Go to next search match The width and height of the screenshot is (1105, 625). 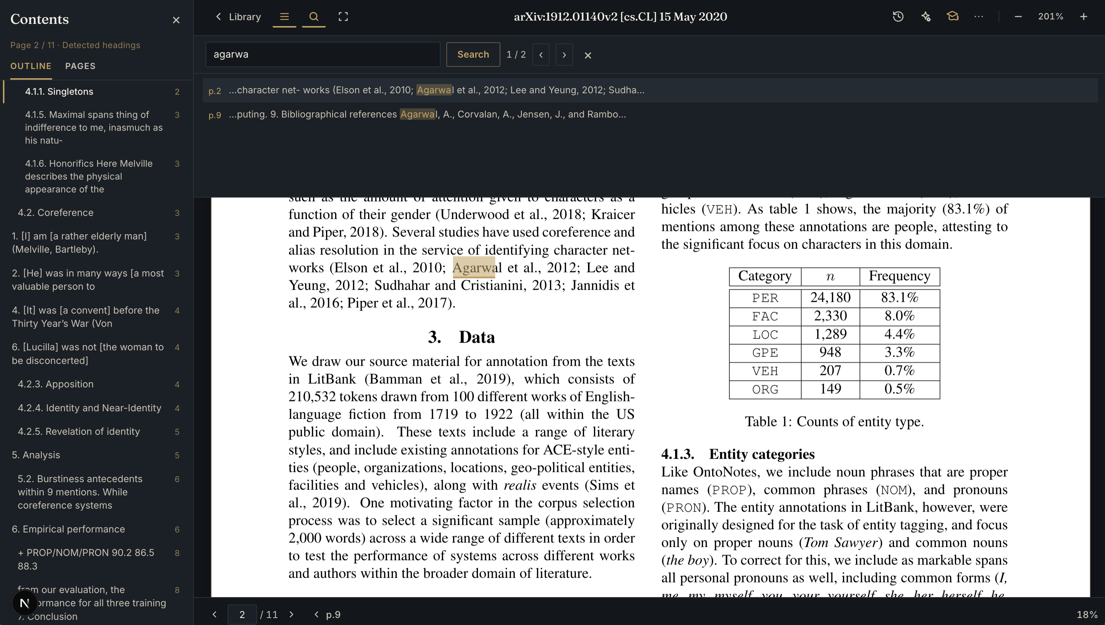click(x=564, y=55)
